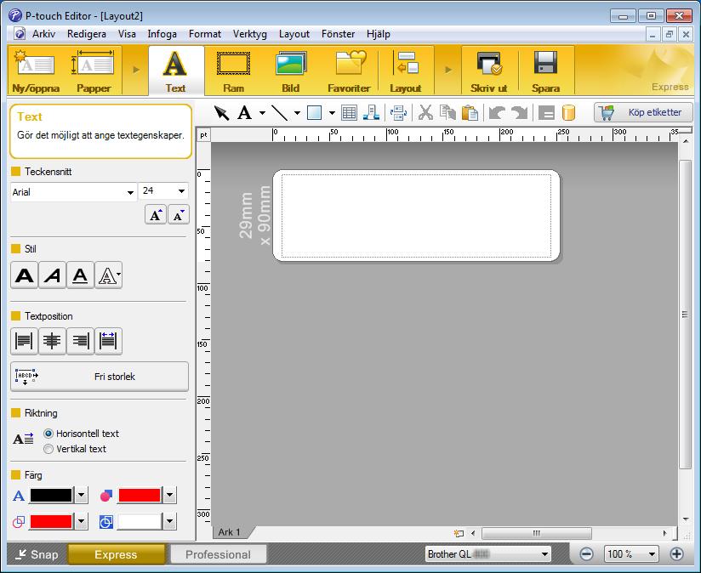
Task: Select Horisontell text radio button
Action: pos(48,434)
